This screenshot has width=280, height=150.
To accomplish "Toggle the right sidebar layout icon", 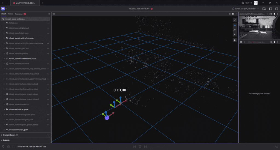I will click(276, 9).
